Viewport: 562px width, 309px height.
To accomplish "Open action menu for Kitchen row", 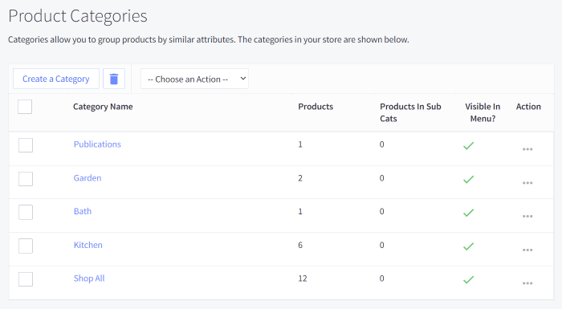I will click(527, 250).
